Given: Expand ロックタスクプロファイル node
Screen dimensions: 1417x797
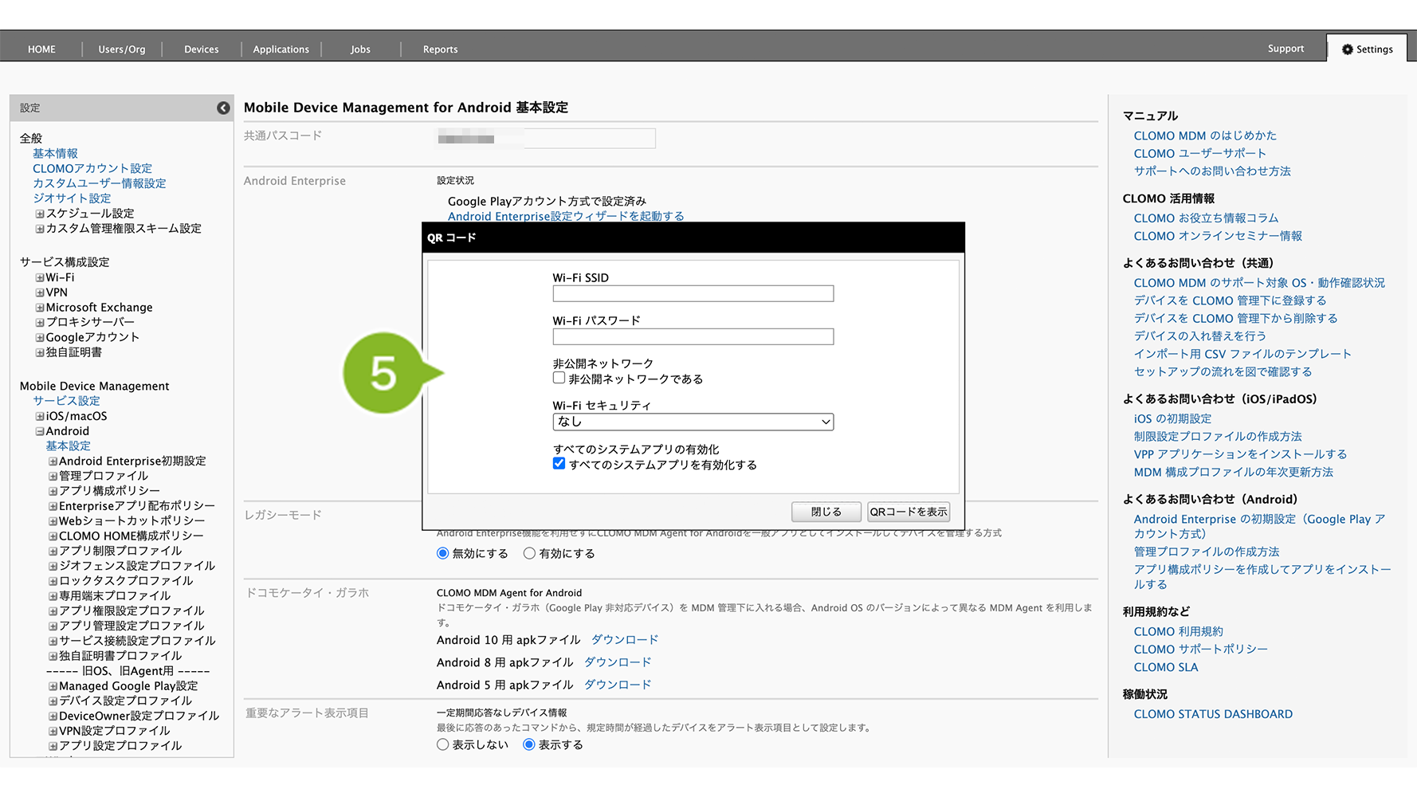Looking at the screenshot, I should (53, 581).
